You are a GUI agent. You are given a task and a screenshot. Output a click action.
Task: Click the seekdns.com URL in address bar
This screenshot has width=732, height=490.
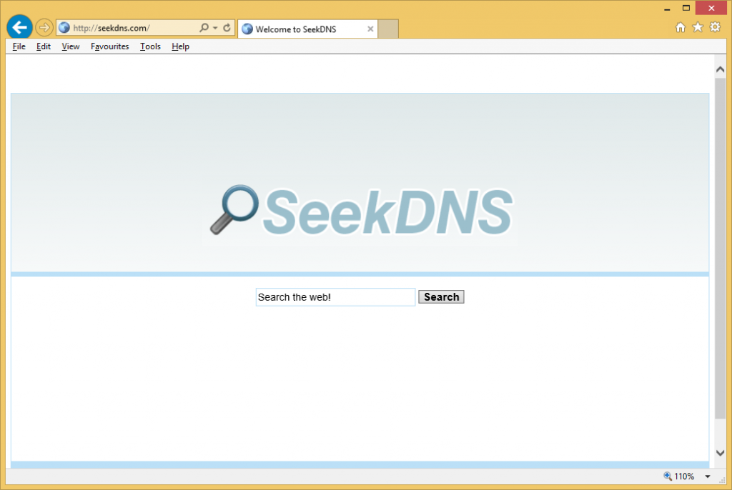pyautogui.click(x=112, y=28)
